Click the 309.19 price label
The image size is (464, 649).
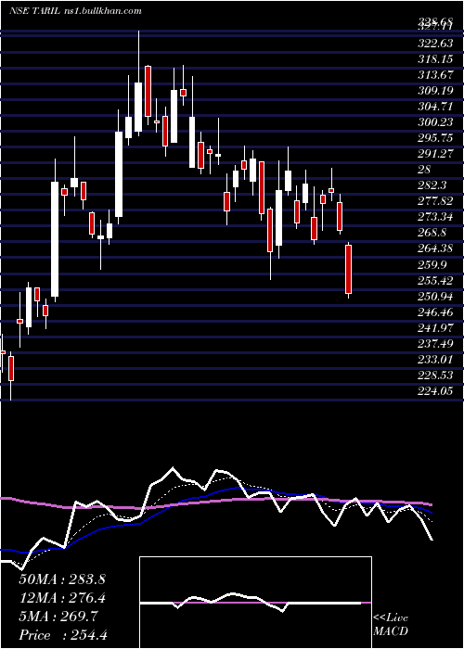(435, 91)
